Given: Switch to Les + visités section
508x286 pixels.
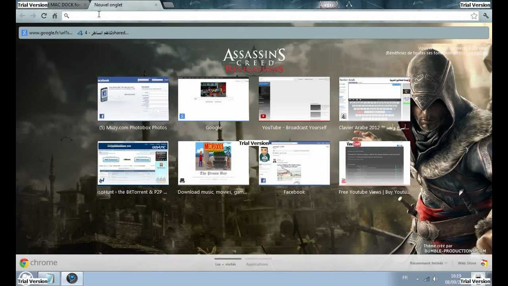Looking at the screenshot, I should [x=225, y=264].
